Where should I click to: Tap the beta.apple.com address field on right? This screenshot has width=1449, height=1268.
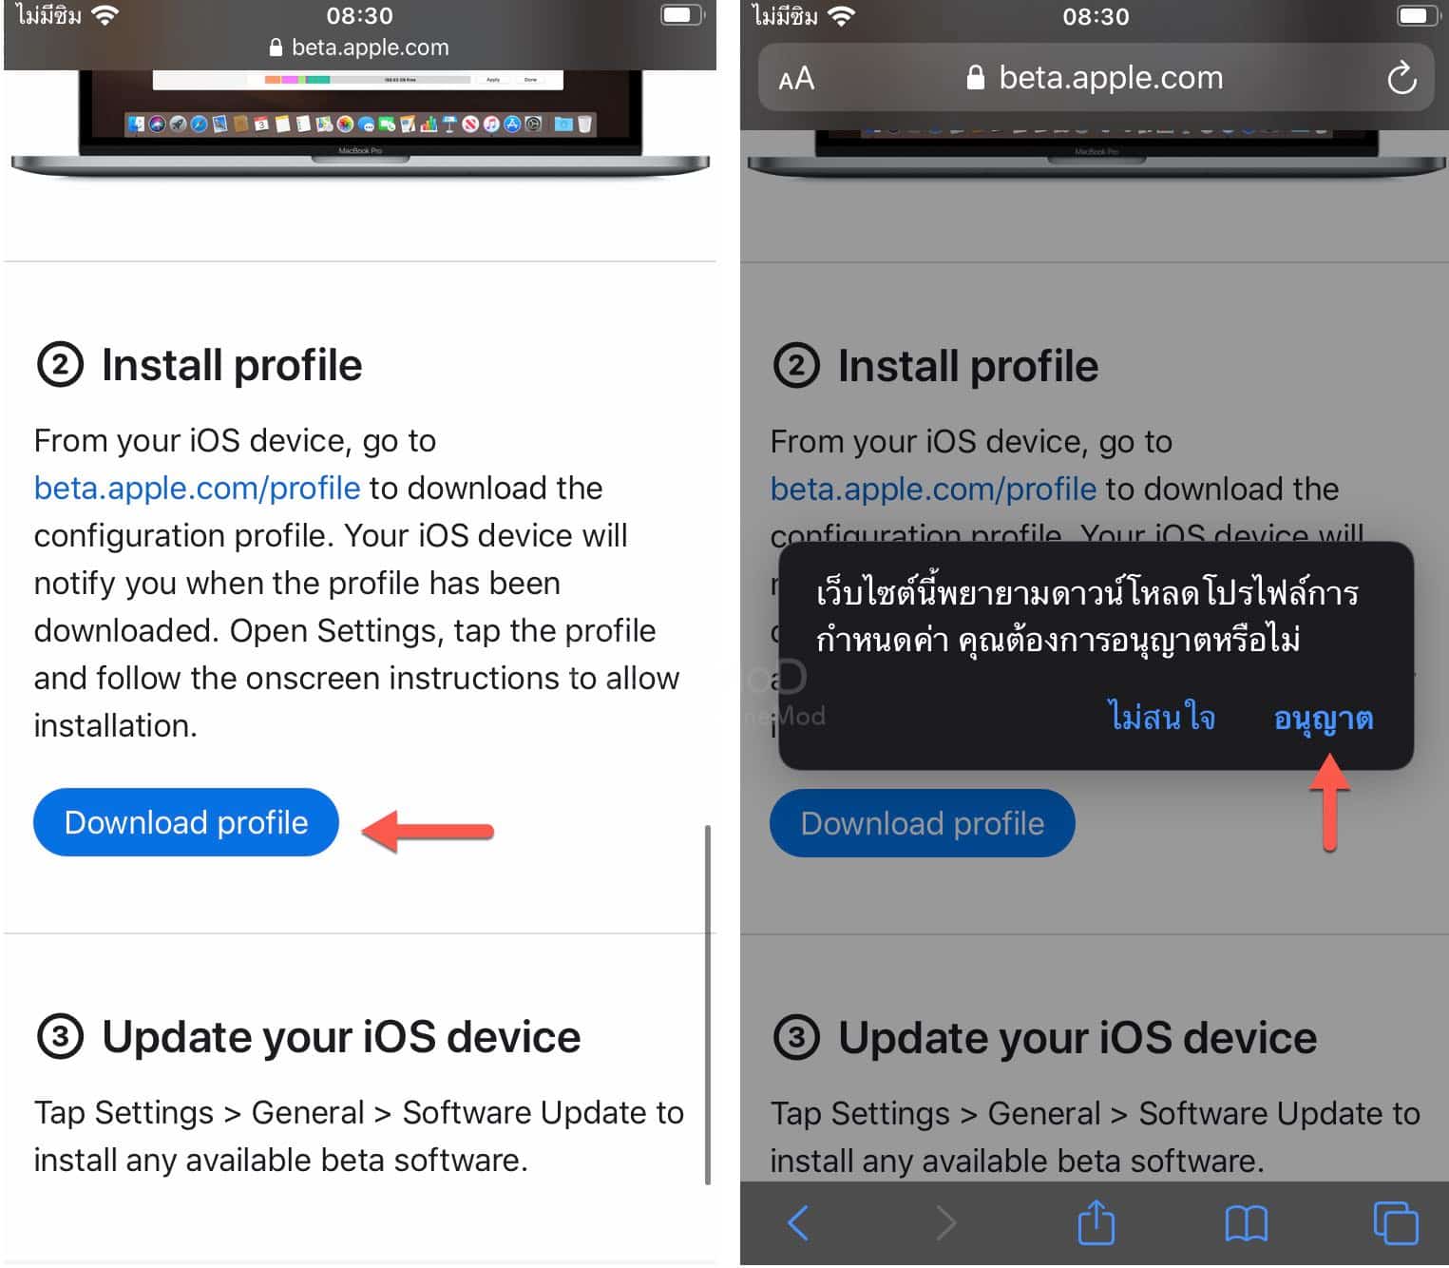(1096, 77)
